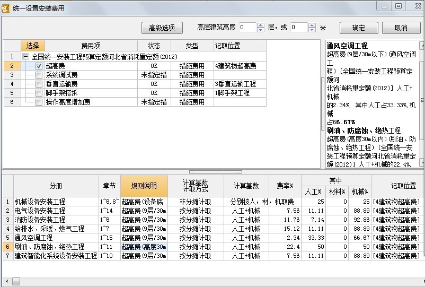Click the 92.86 machinery percent cell
Image resolution: width=425 pixels, height=287 pixels.
[x=360, y=220]
